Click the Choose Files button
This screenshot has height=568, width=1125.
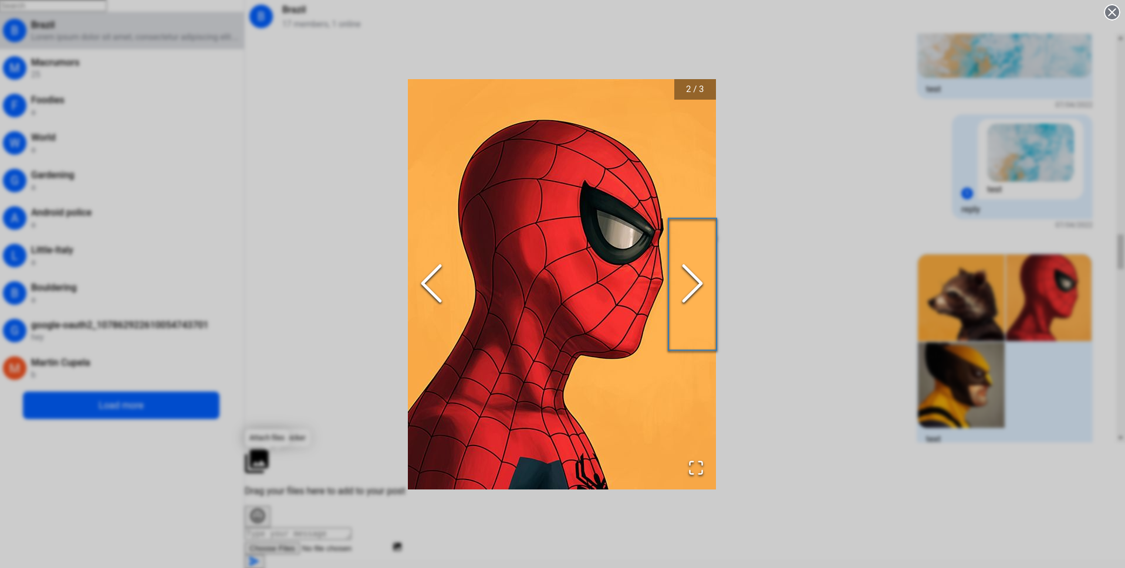tap(272, 549)
